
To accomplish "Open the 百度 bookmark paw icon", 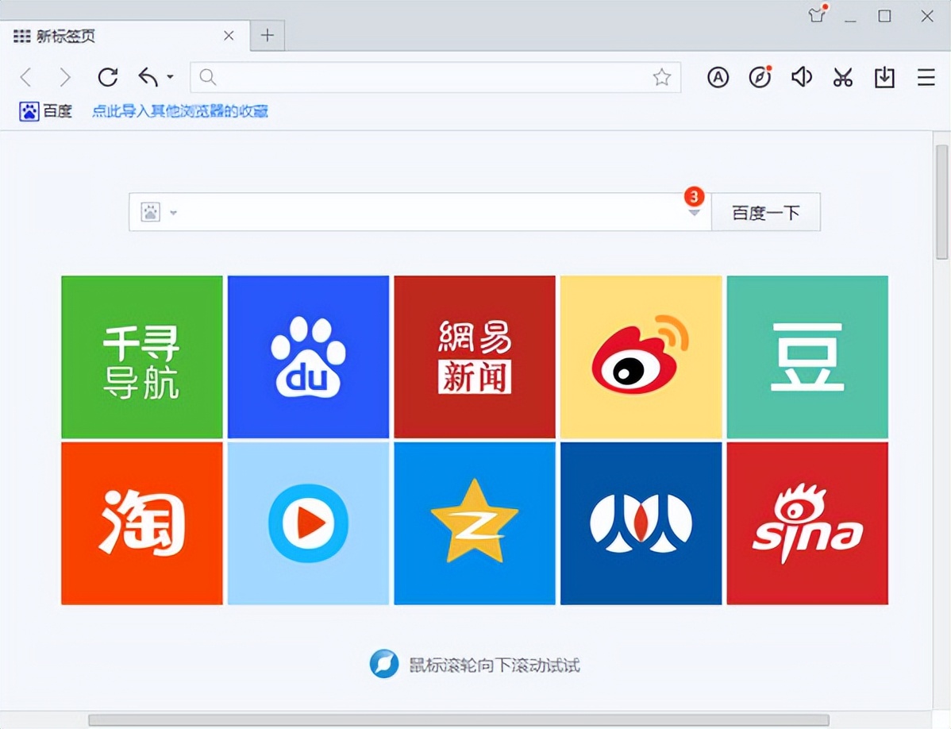I will tap(29, 111).
